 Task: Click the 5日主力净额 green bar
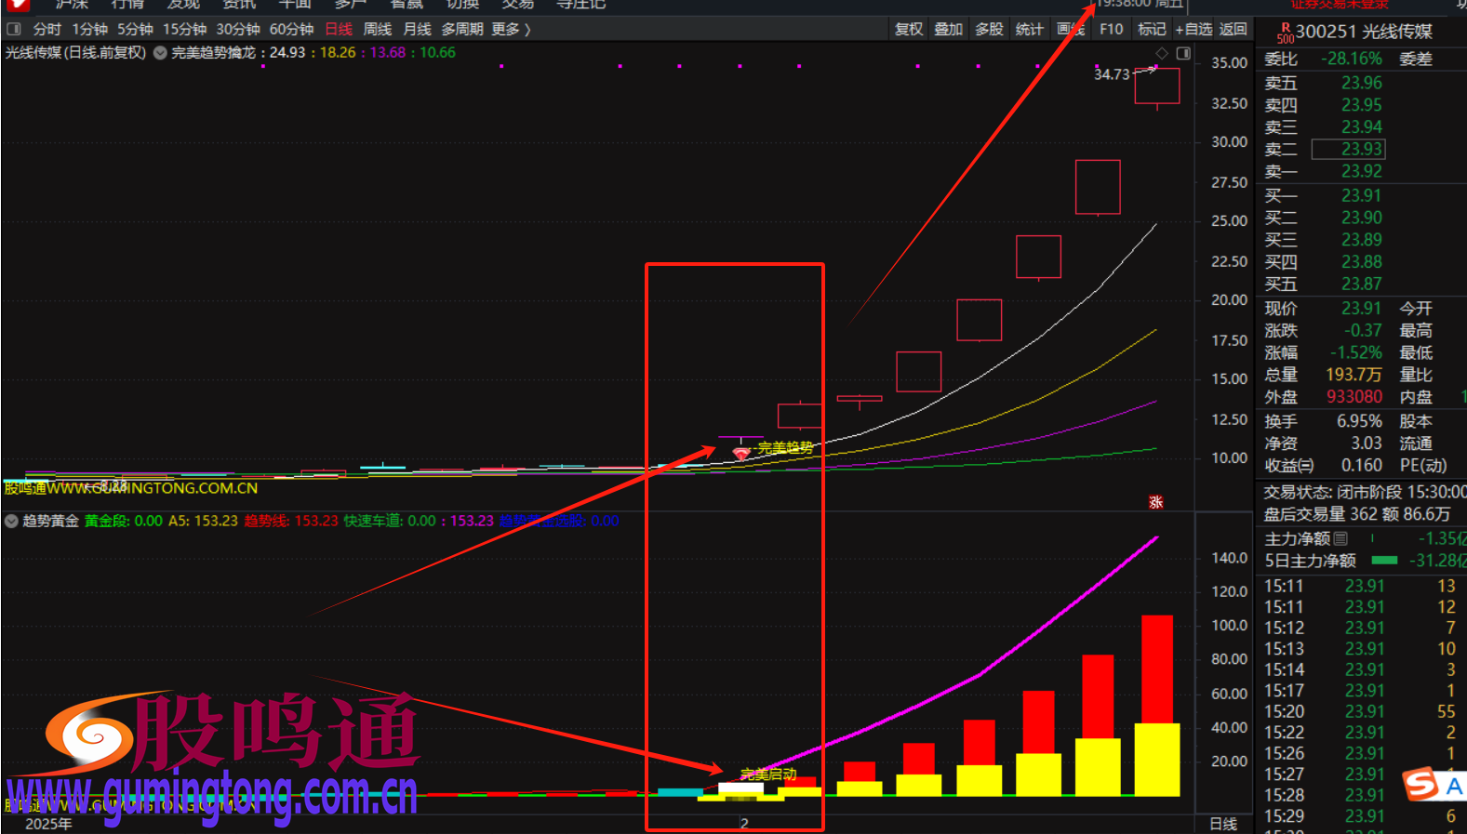1384,561
